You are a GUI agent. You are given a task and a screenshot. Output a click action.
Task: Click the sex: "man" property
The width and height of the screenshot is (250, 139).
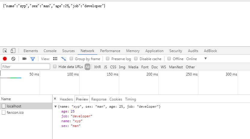[71, 126]
